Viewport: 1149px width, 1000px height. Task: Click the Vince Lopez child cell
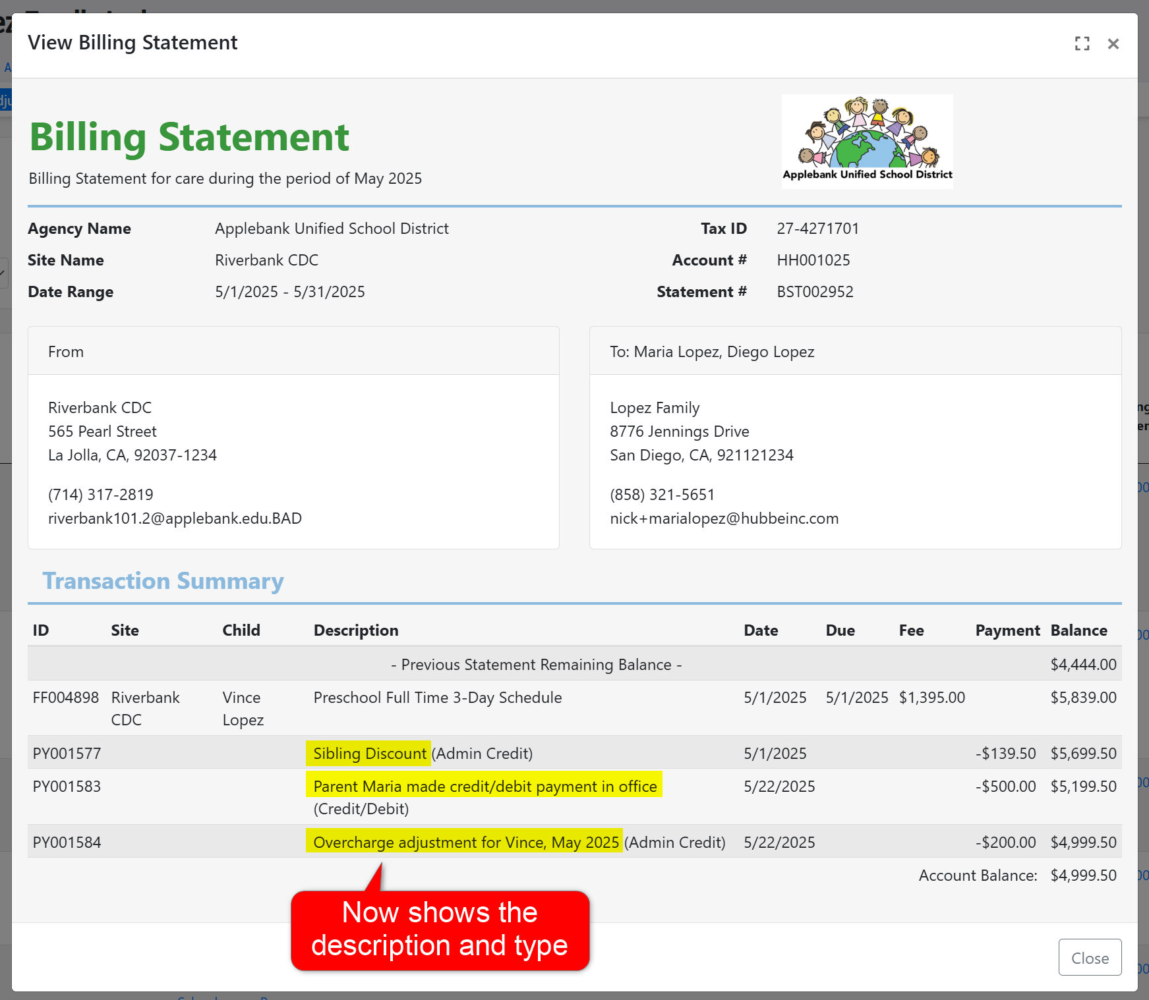[243, 709]
